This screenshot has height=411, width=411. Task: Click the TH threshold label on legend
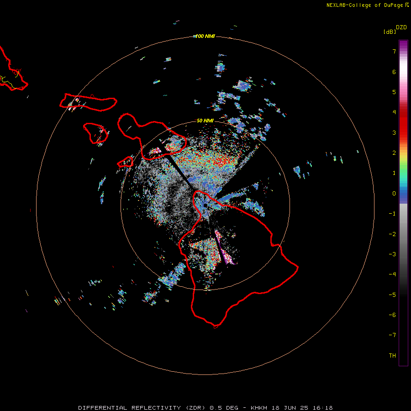(x=392, y=356)
